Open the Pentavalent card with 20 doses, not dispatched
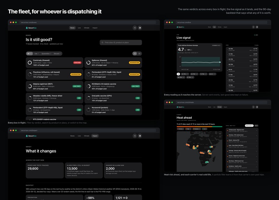 (54, 110)
